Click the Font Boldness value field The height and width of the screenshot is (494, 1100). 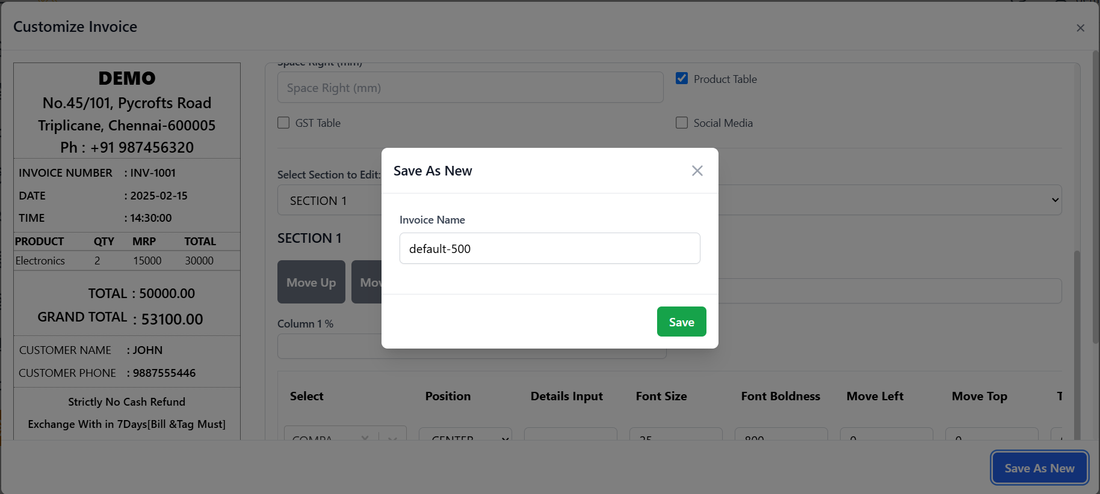(x=781, y=434)
